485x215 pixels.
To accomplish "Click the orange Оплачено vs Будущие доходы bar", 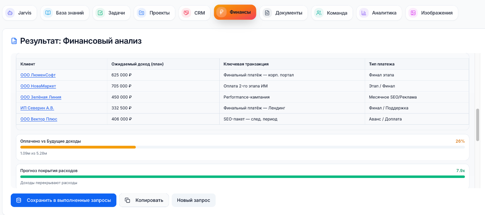I will coord(78,147).
